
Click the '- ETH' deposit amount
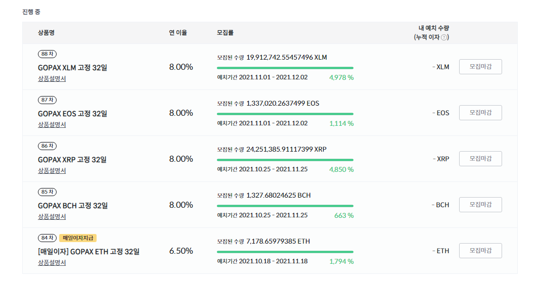(440, 251)
